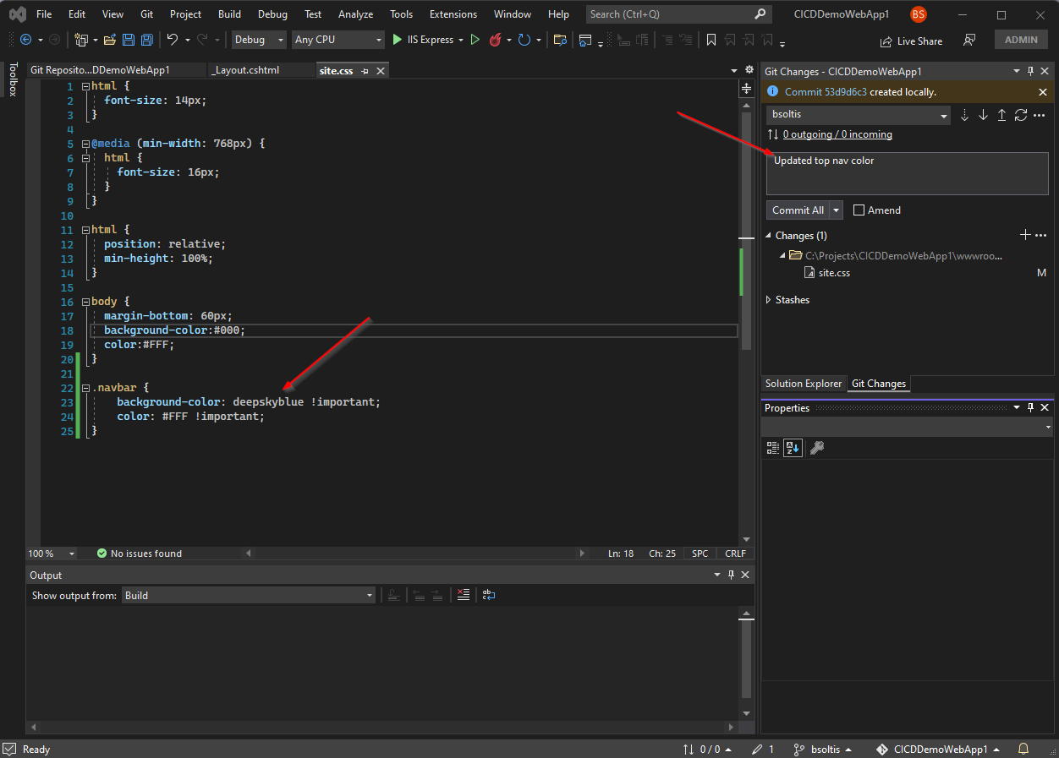Open the Debug configuration dropdown
The width and height of the screenshot is (1059, 758).
260,40
